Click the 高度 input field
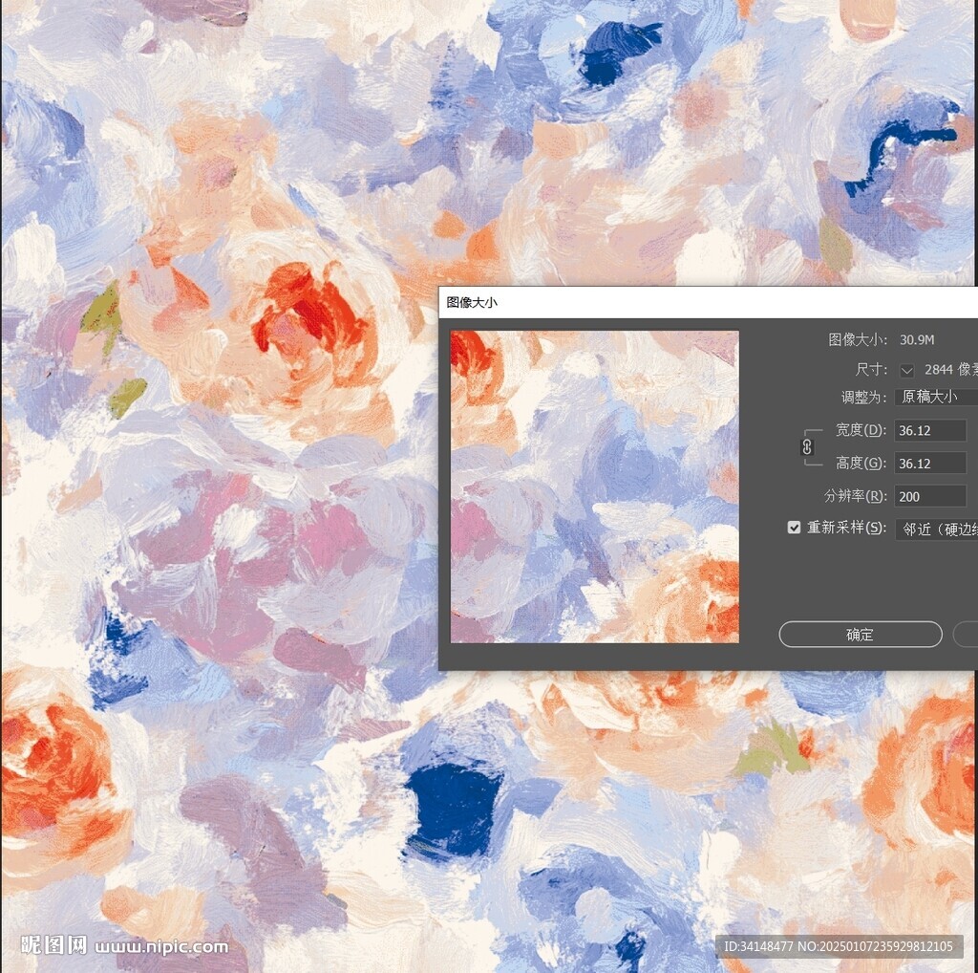This screenshot has width=978, height=973. pos(930,464)
